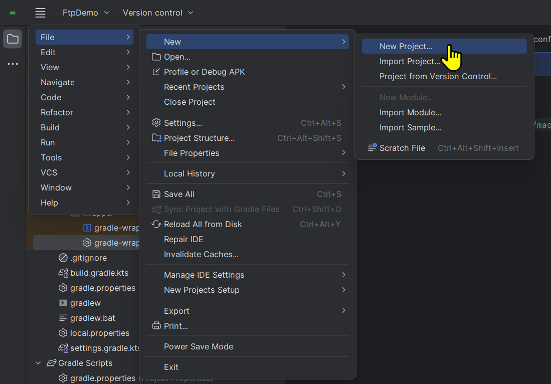Open the Version control dropdown
Screen dimensions: 551x384
(x=158, y=13)
